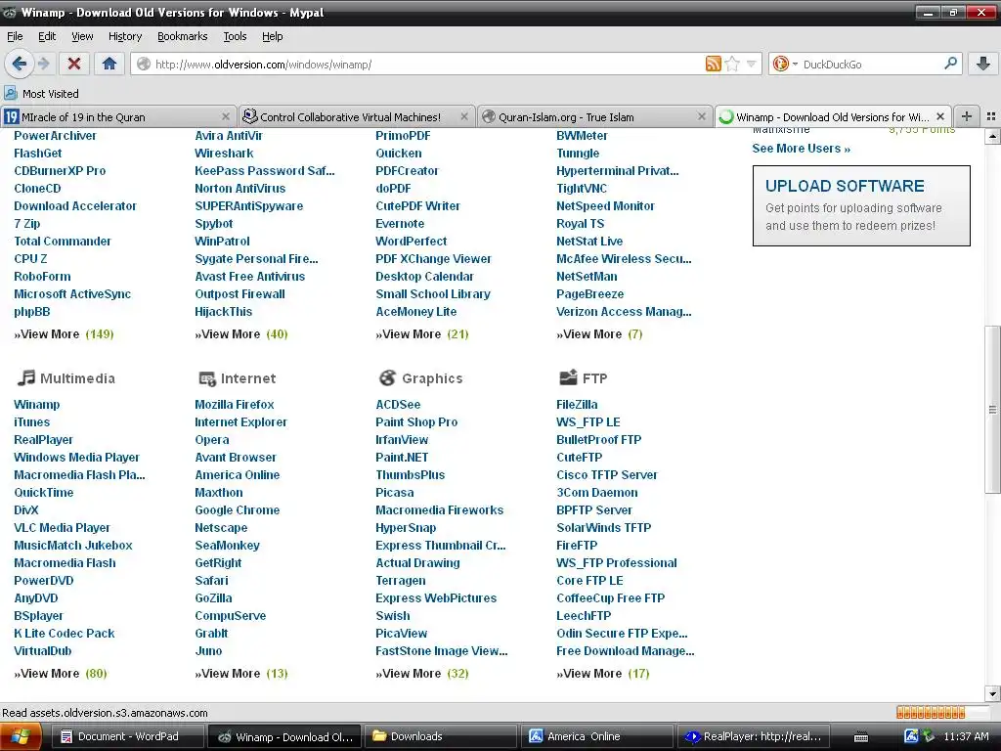Click the America Online system tray icon
Viewport: 1001px width, 751px height.
click(x=911, y=736)
